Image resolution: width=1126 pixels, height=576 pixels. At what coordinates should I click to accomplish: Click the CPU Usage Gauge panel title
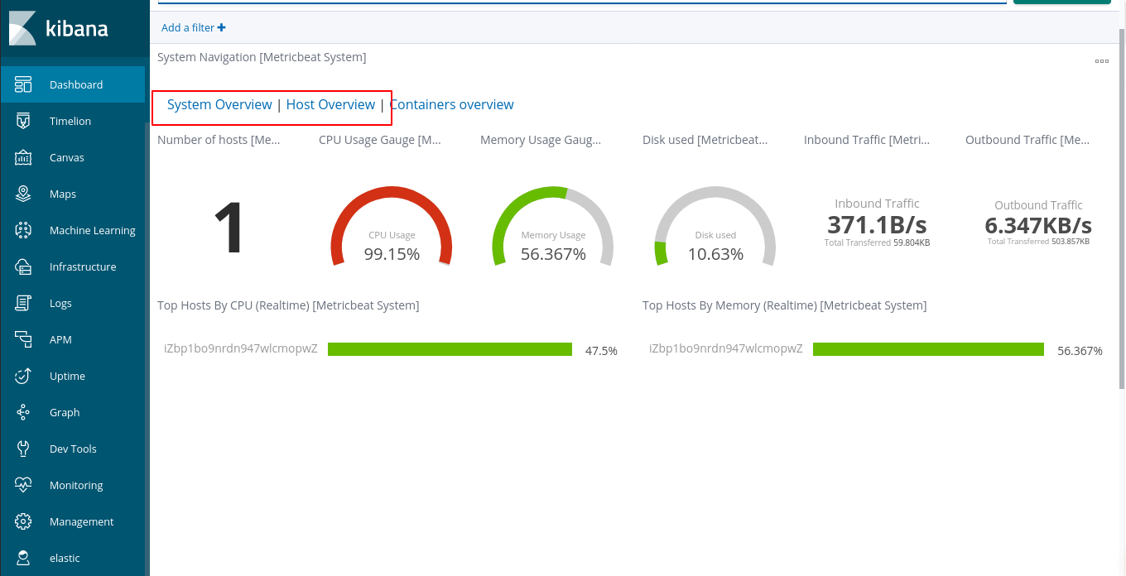click(380, 140)
